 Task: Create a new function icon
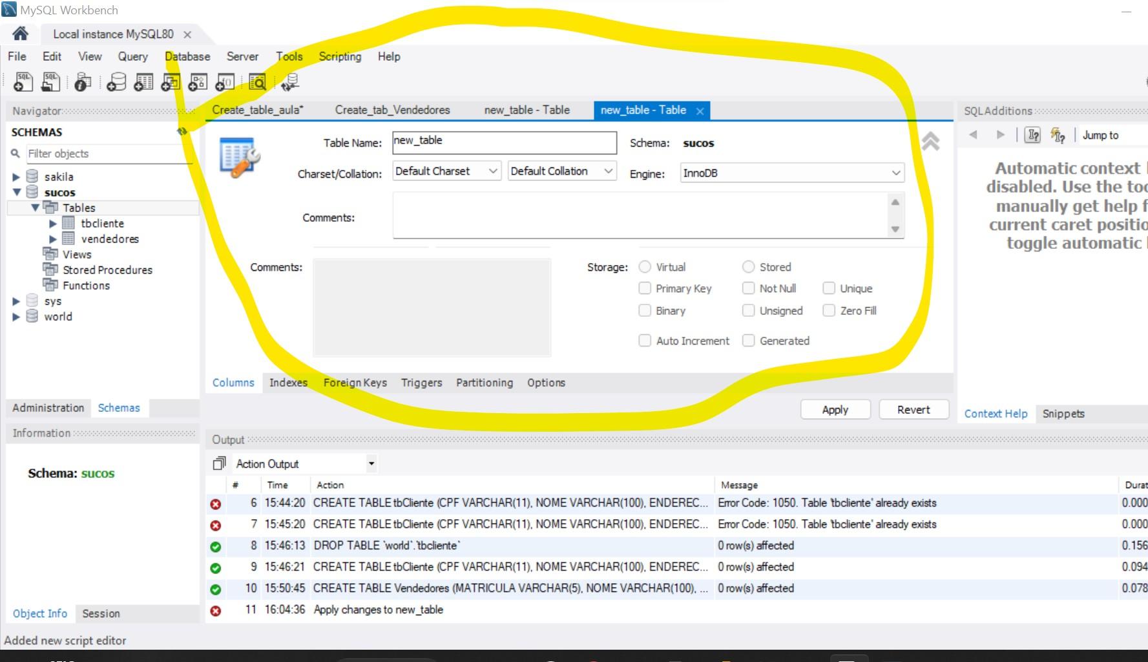pos(225,82)
